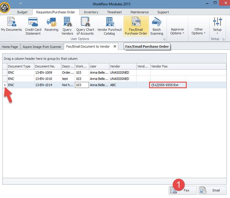Click the Receiving icon

tap(51, 25)
